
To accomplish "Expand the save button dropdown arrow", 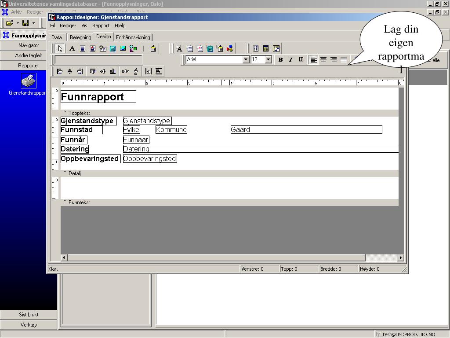I will [x=33, y=23].
